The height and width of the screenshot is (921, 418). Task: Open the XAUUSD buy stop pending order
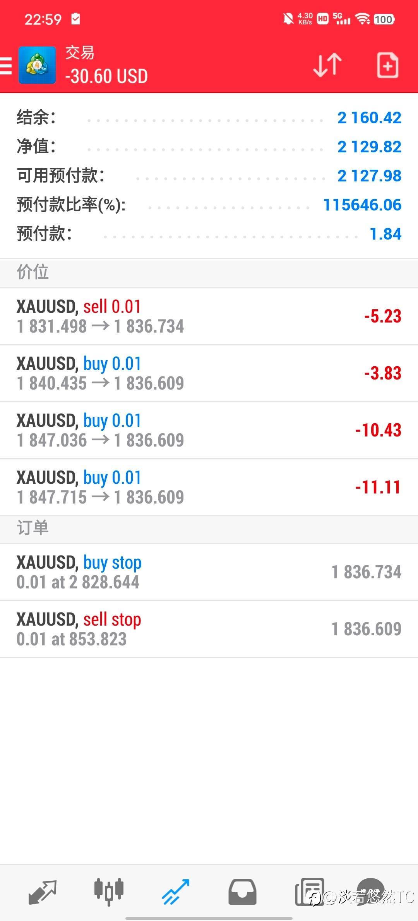[209, 572]
